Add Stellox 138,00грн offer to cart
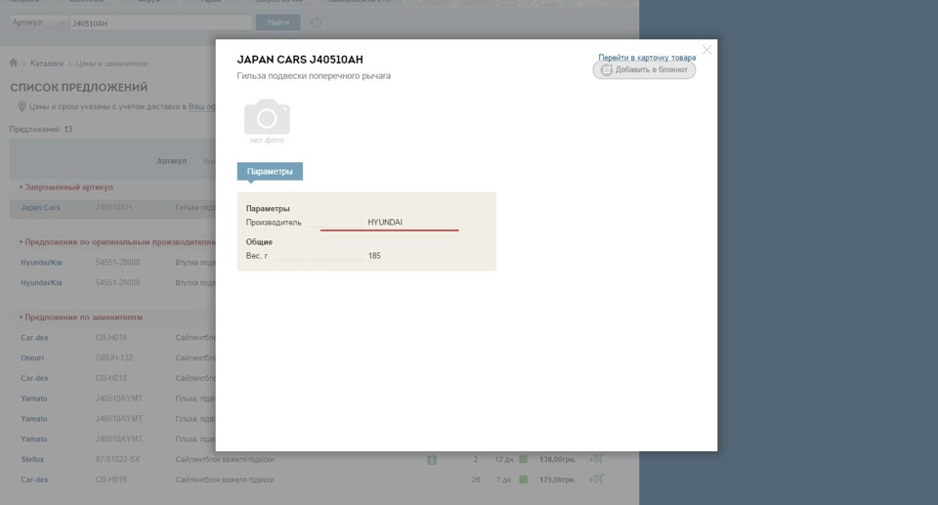938x505 pixels. coord(596,459)
